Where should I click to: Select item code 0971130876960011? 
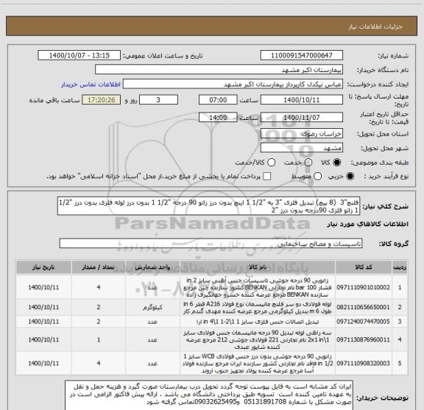coord(364,339)
